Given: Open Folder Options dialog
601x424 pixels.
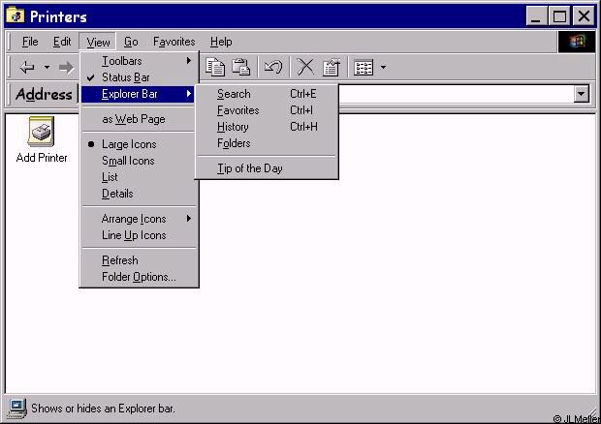Looking at the screenshot, I should coord(139,277).
